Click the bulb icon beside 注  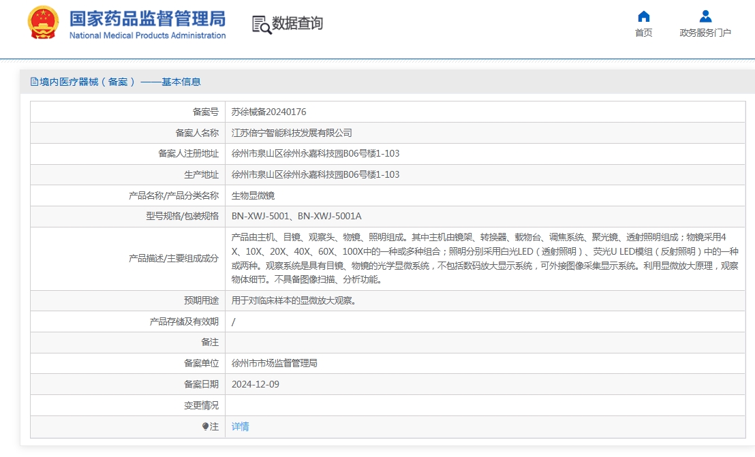[206, 426]
